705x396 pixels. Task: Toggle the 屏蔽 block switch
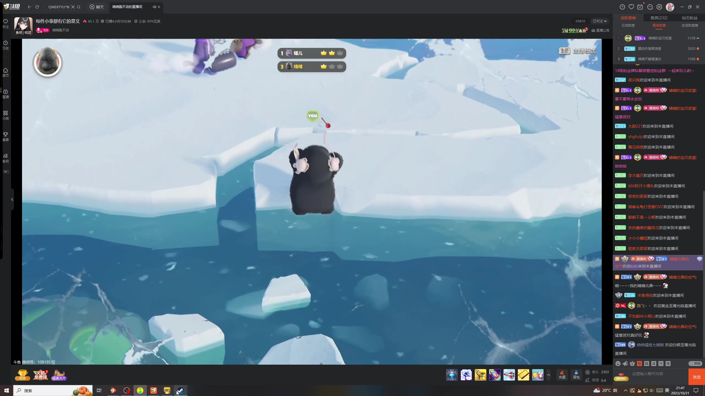695,364
